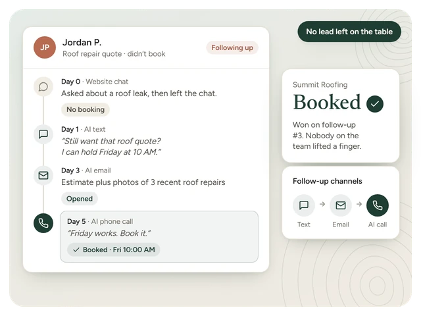Select the Day 0 website chat bubble icon

click(x=43, y=86)
